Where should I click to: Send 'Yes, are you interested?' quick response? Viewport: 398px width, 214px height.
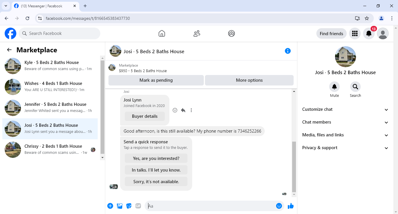tap(156, 158)
